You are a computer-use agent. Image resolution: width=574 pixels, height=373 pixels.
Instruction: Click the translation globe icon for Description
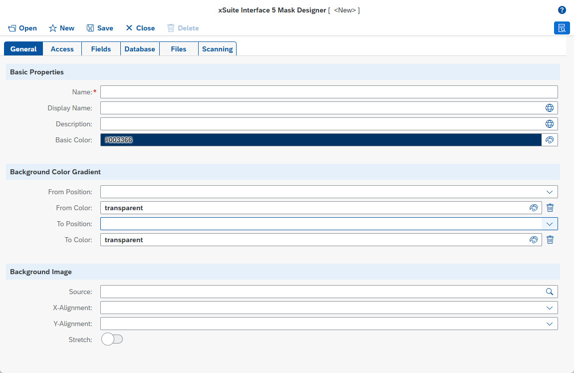coord(549,124)
